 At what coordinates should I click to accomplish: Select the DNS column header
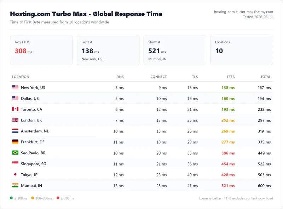point(120,77)
